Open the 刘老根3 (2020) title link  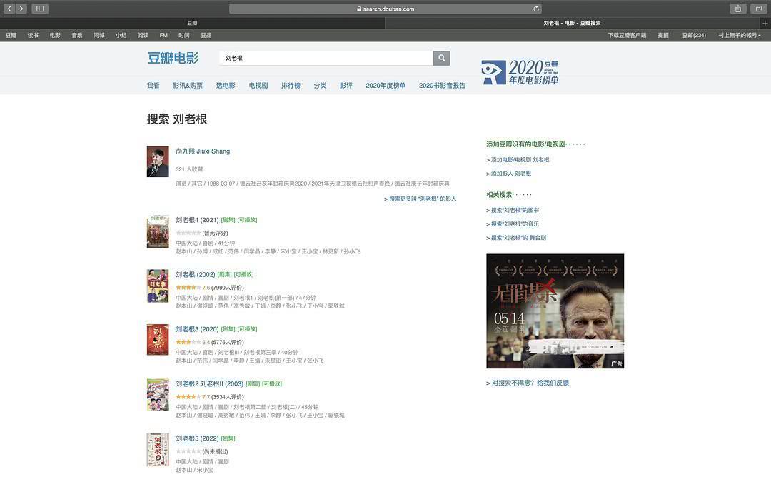197,329
